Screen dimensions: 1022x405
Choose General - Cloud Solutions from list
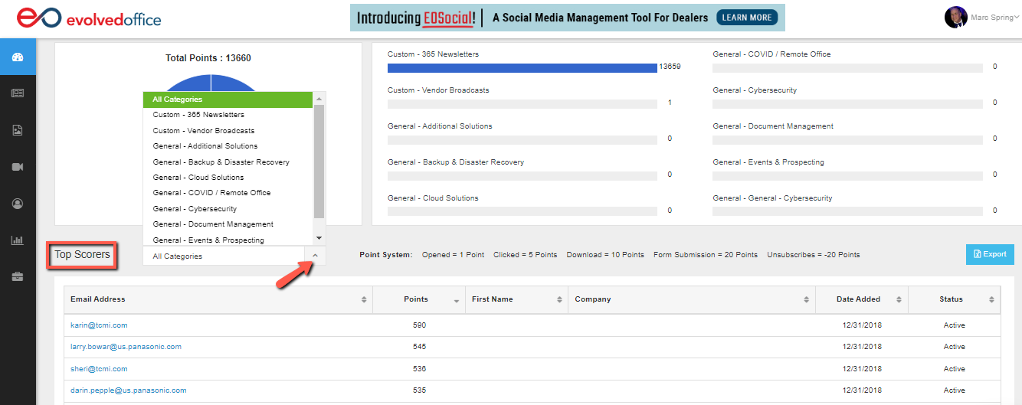tap(228, 178)
